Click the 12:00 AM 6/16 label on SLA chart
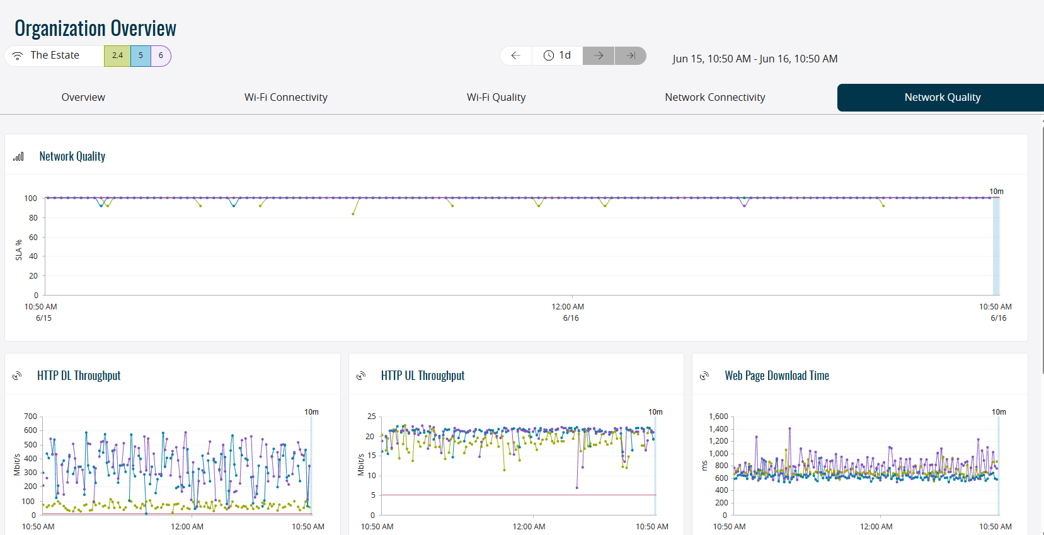The image size is (1044, 535). coord(568,313)
